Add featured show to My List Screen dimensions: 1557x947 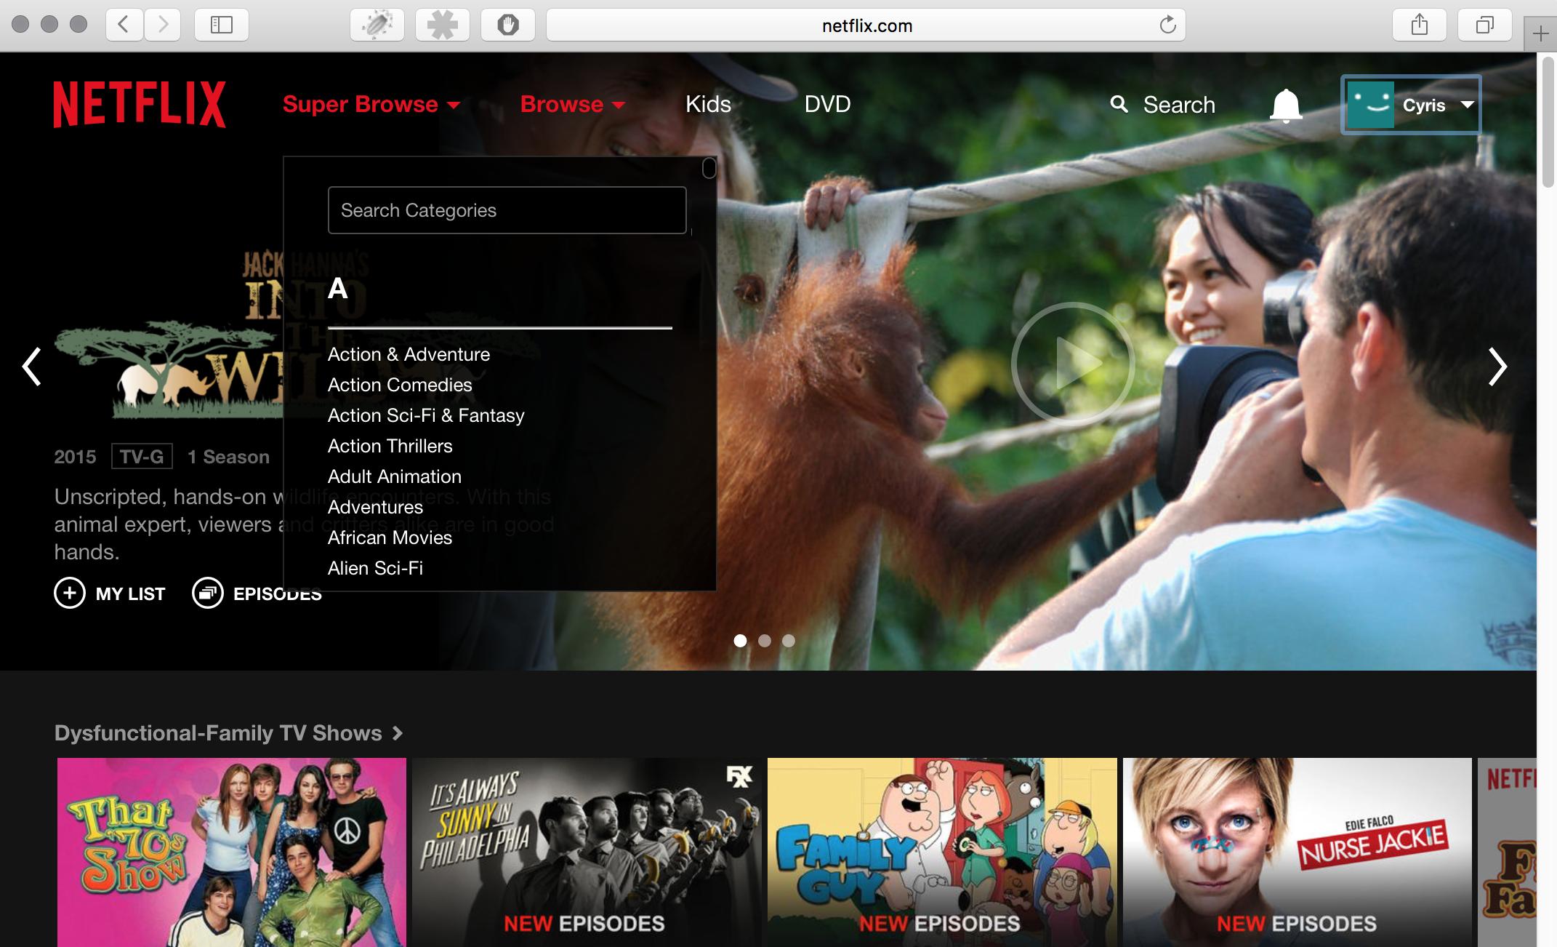click(110, 594)
